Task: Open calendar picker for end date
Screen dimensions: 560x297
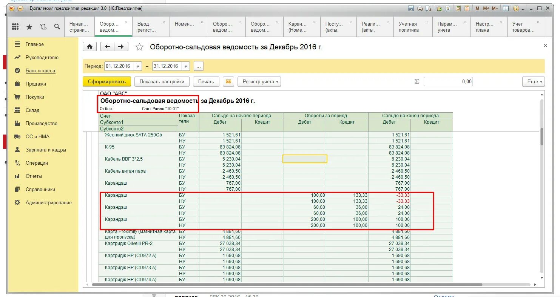Action: pos(186,66)
